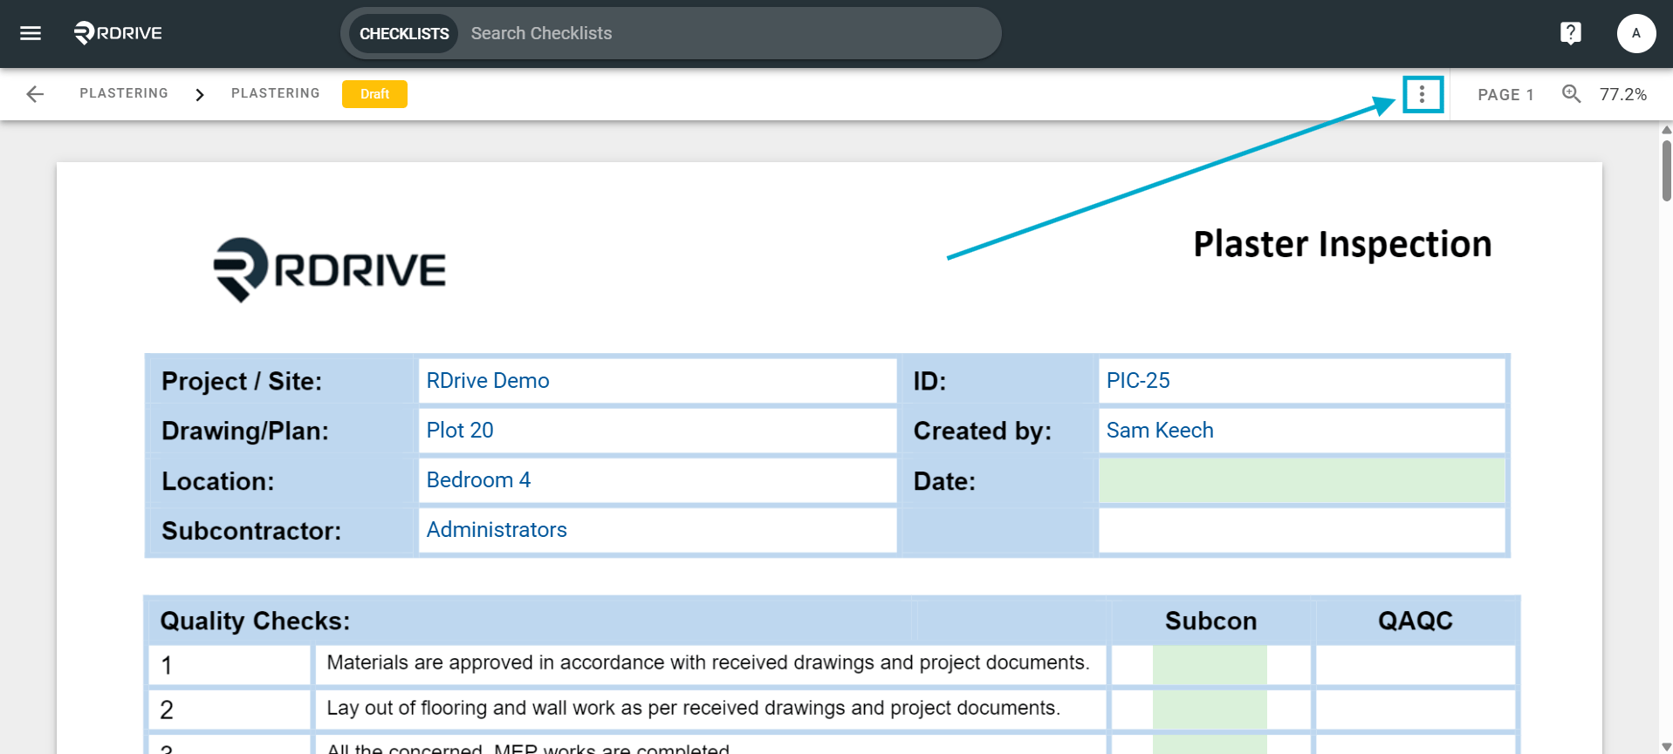Click the Drawing/Plan field Plot 20
This screenshot has width=1673, height=754.
click(x=657, y=431)
